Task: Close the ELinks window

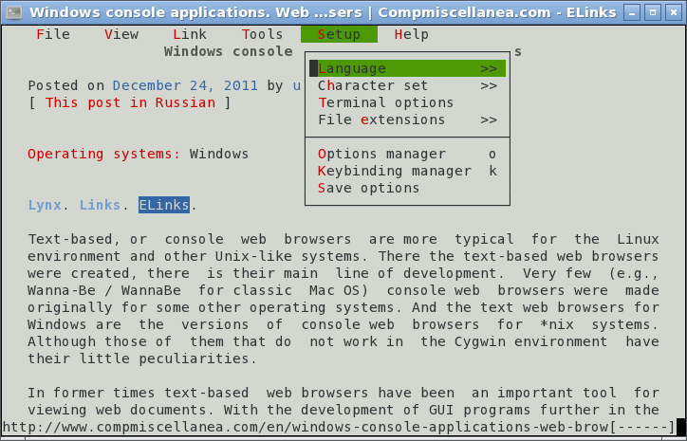Action: (674, 12)
